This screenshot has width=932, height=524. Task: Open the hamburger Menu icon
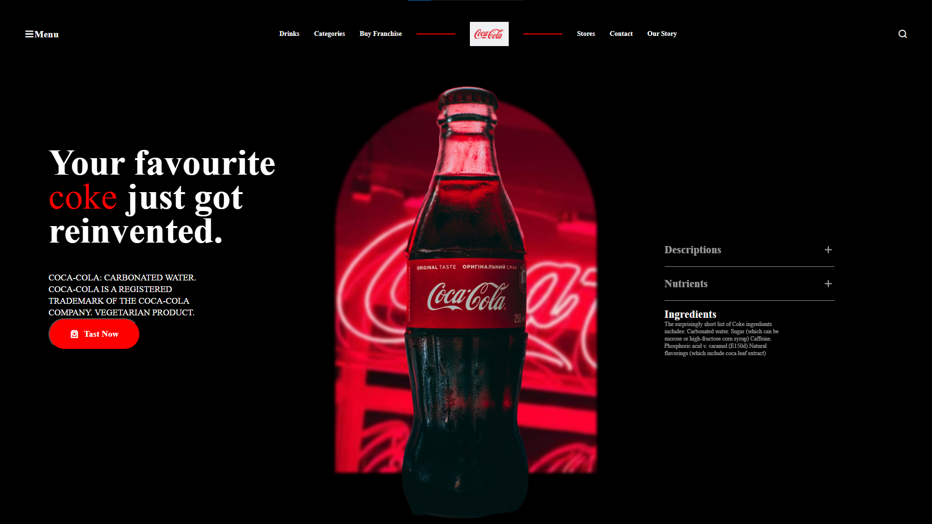29,34
